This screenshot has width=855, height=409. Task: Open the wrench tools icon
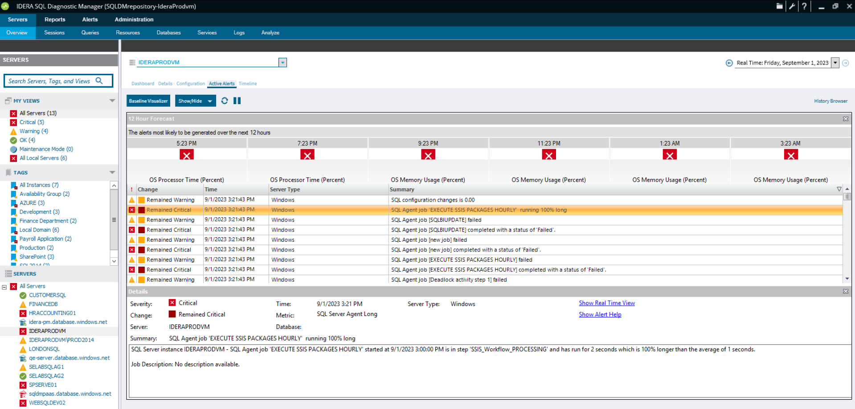coord(792,6)
